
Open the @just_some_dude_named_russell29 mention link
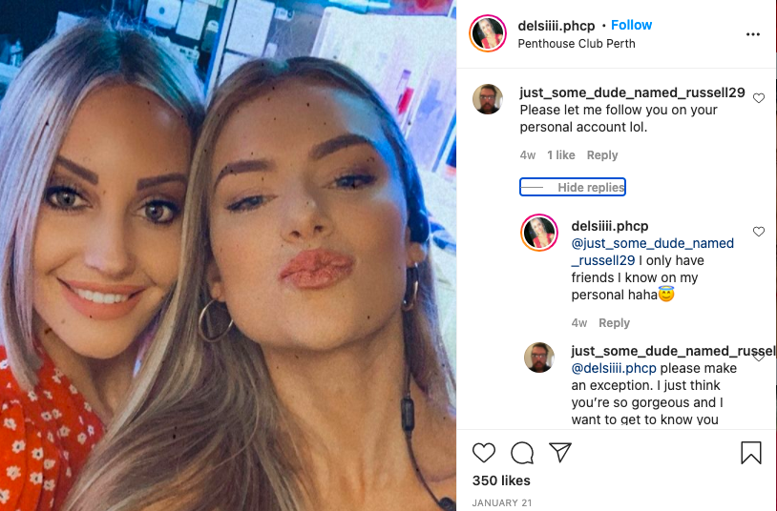click(653, 252)
